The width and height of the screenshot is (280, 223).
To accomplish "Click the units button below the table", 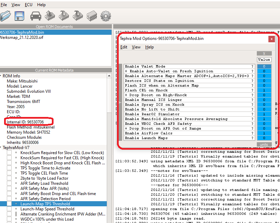I will 264,145.
